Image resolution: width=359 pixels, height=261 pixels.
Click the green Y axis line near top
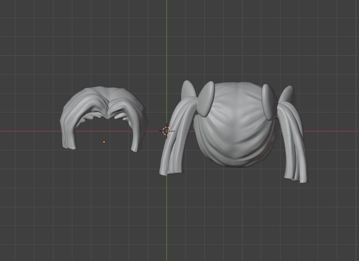click(167, 16)
